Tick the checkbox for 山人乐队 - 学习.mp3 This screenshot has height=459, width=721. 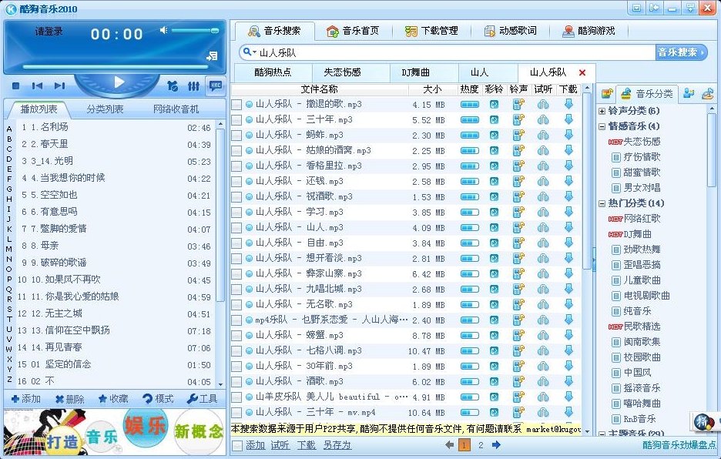coord(236,213)
